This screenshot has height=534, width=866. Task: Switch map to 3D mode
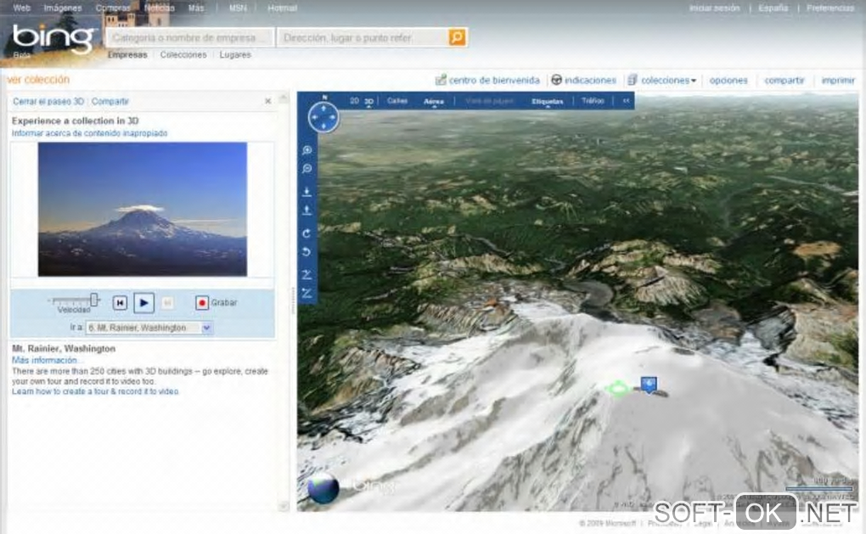click(369, 101)
